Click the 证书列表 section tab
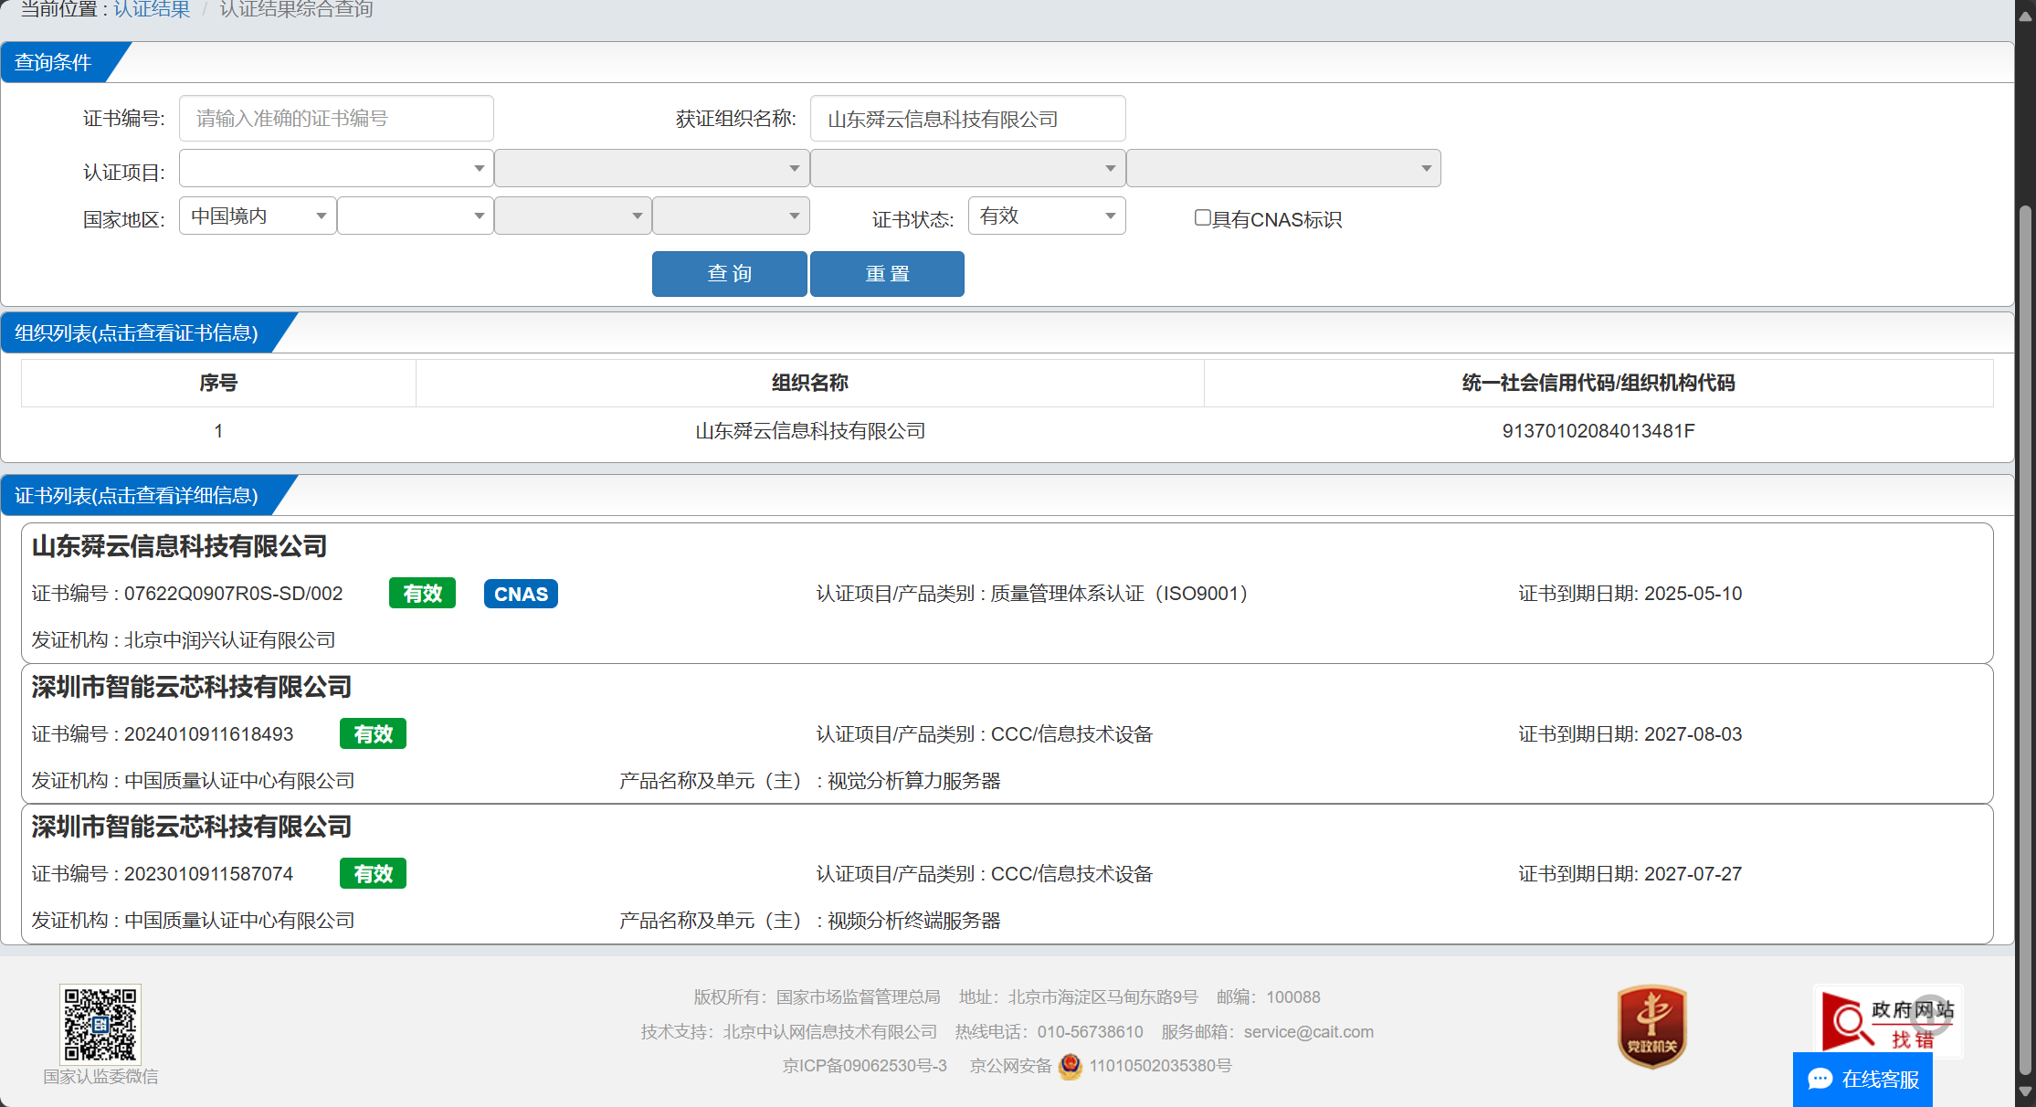This screenshot has height=1107, width=2036. click(137, 495)
